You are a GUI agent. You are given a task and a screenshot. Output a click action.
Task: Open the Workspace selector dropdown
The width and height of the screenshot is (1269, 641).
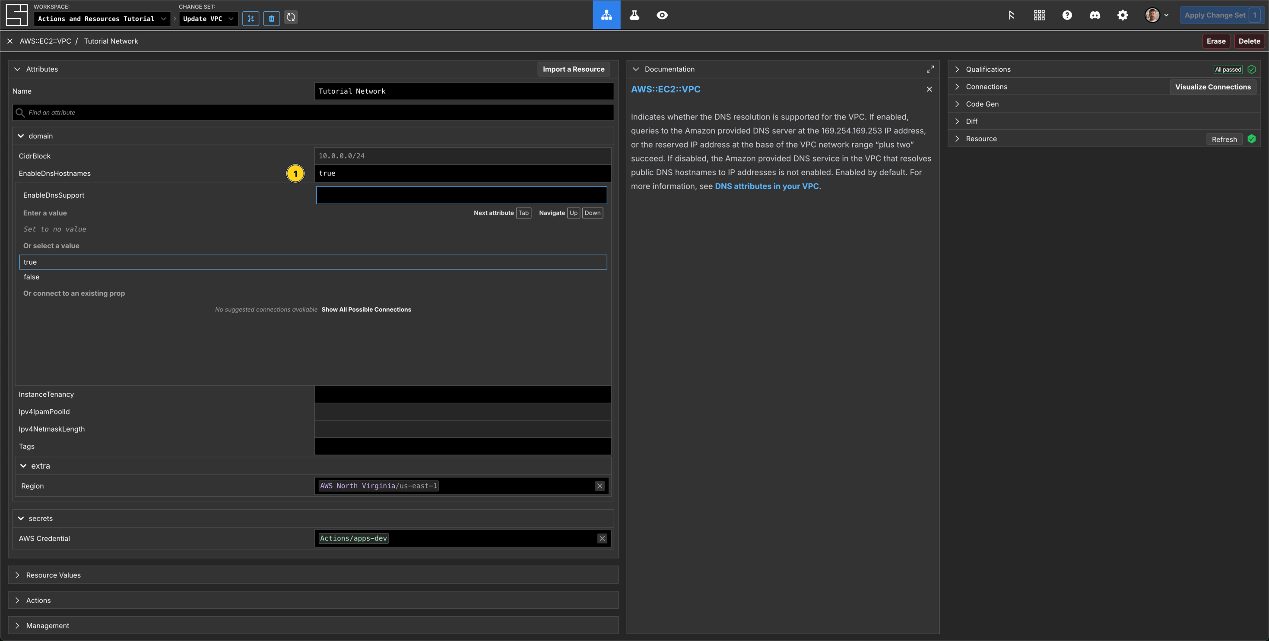coord(102,19)
